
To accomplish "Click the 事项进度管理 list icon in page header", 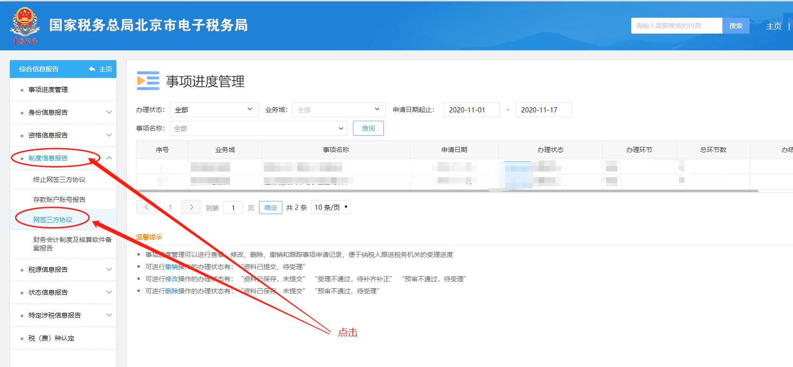I will point(148,81).
